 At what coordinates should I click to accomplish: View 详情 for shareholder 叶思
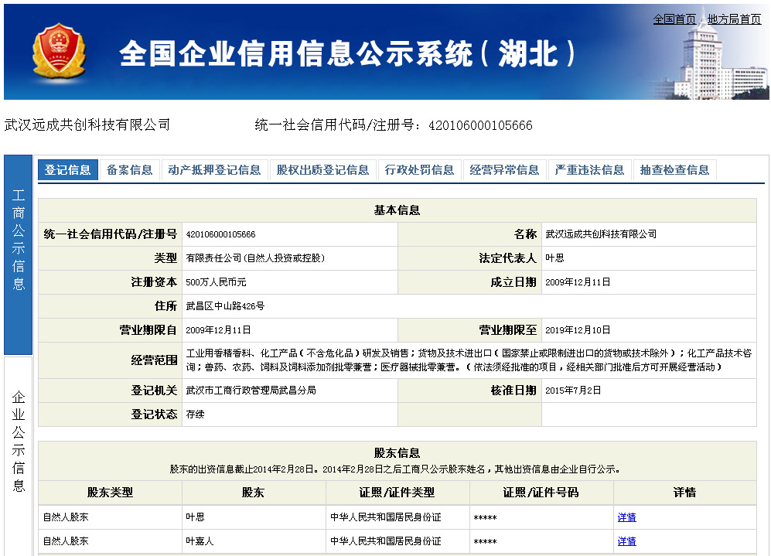click(626, 517)
